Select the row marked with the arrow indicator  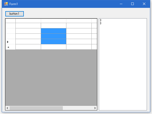(x=10, y=42)
